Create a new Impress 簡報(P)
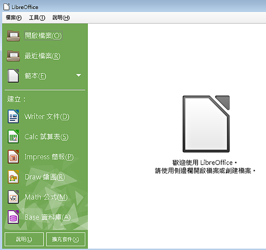 (x=49, y=157)
